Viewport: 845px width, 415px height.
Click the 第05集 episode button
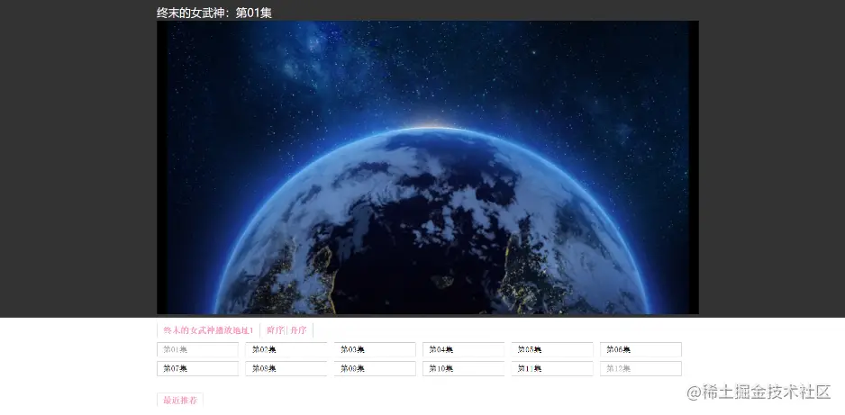pos(552,349)
